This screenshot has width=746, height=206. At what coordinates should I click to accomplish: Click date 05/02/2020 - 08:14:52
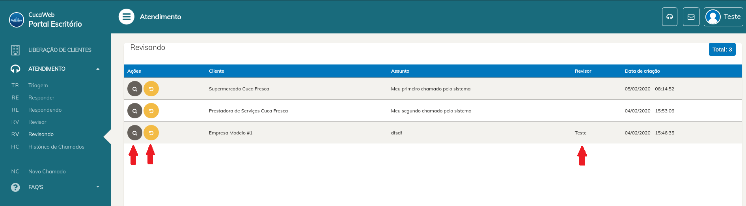[x=649, y=89]
